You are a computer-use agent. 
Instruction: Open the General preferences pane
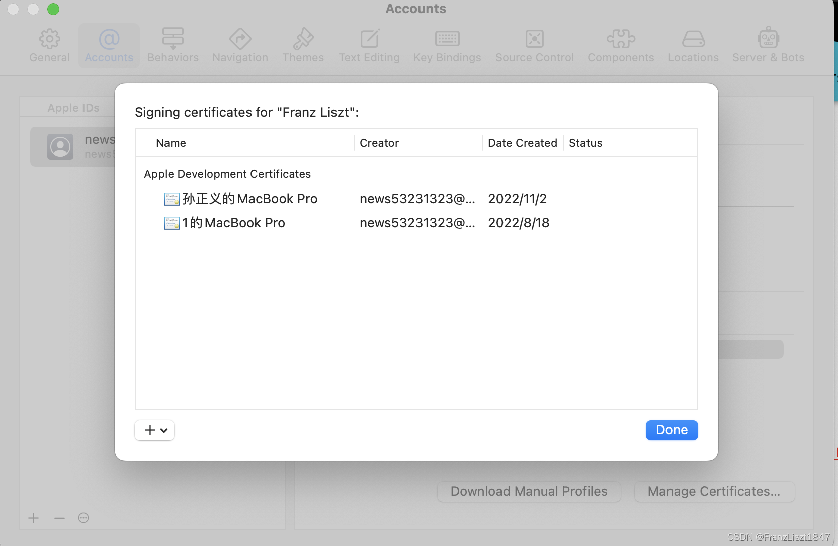click(x=49, y=46)
